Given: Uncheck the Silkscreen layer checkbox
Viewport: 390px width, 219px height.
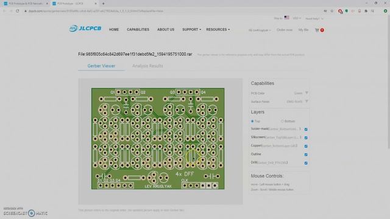Looking at the screenshot, I should 306,138.
